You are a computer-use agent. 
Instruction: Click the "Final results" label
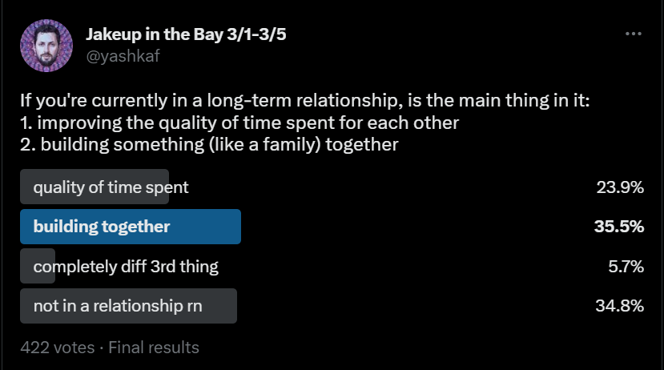pyautogui.click(x=154, y=348)
